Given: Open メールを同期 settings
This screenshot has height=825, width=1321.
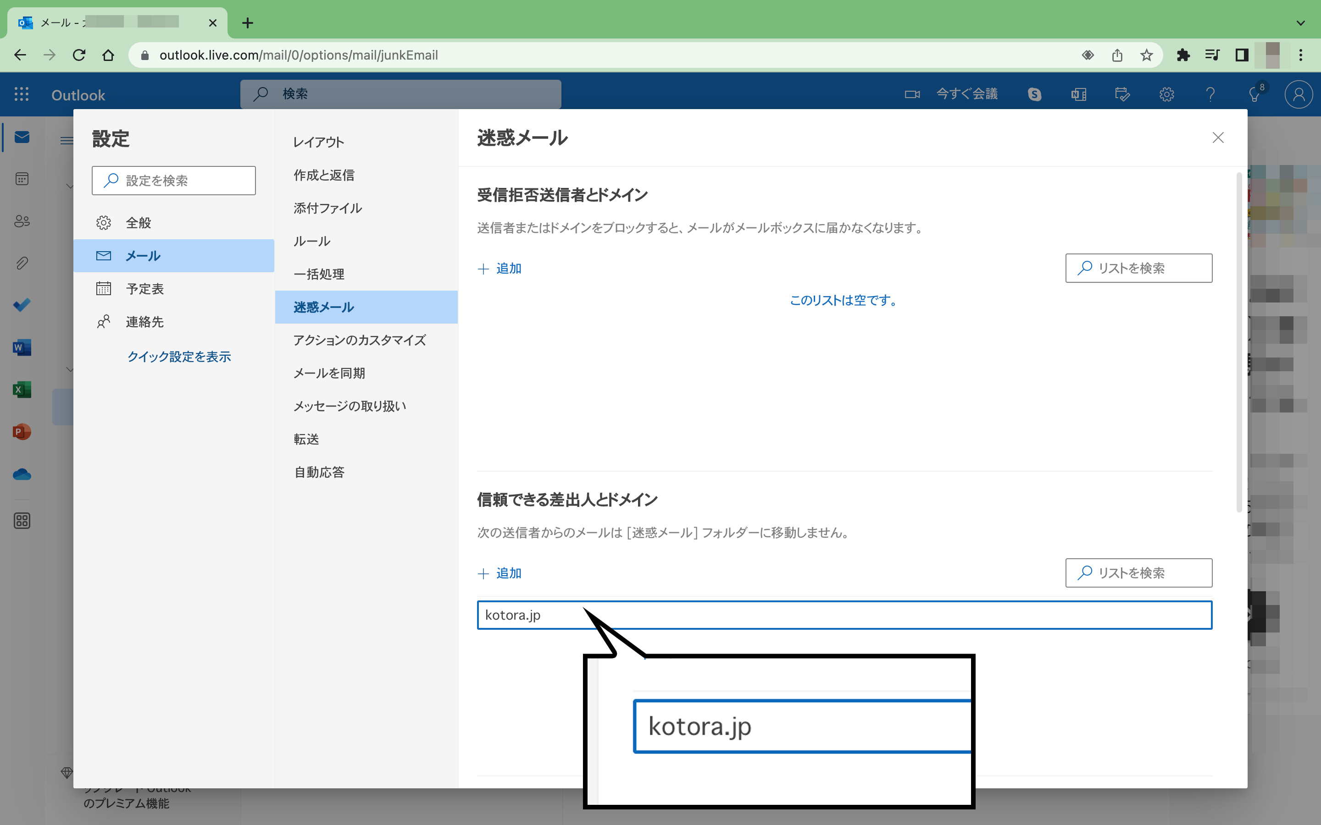Looking at the screenshot, I should pos(366,373).
